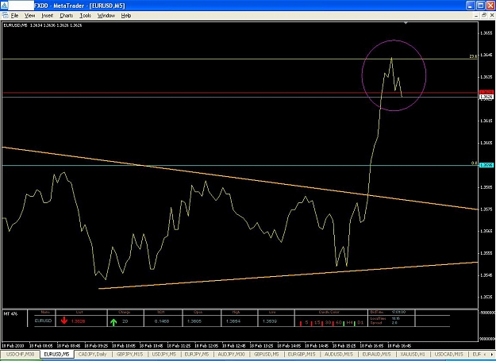Click the H4 candle color indicator
The width and height of the screenshot is (496, 361).
point(348,323)
